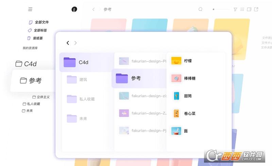Click the 参考 breadcrumb title at top
The height and width of the screenshot is (166, 272).
[x=107, y=10]
